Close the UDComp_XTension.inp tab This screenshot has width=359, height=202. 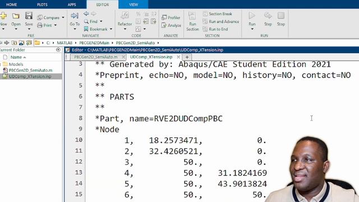pyautogui.click(x=178, y=57)
